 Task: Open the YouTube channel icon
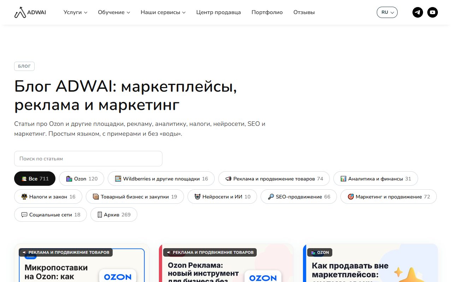pos(433,12)
